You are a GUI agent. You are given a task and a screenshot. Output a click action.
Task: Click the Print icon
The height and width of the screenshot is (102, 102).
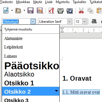(60, 11)
